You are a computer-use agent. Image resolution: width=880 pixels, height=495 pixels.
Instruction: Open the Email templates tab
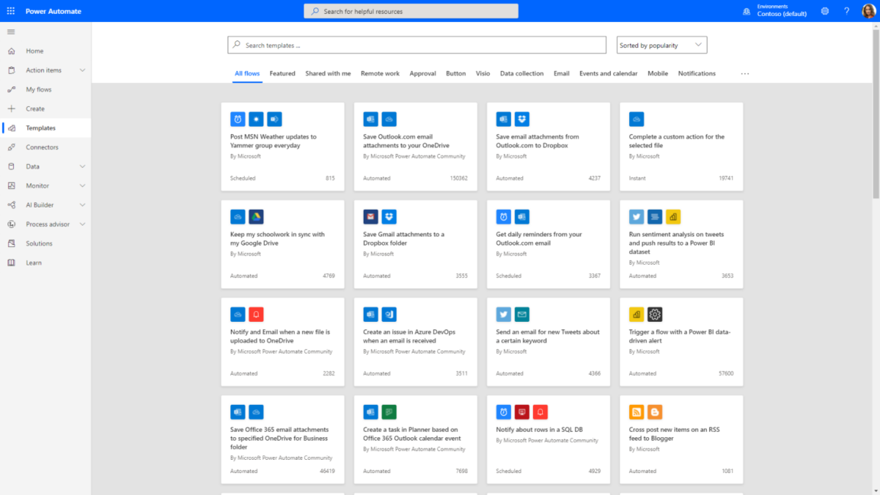coord(561,73)
